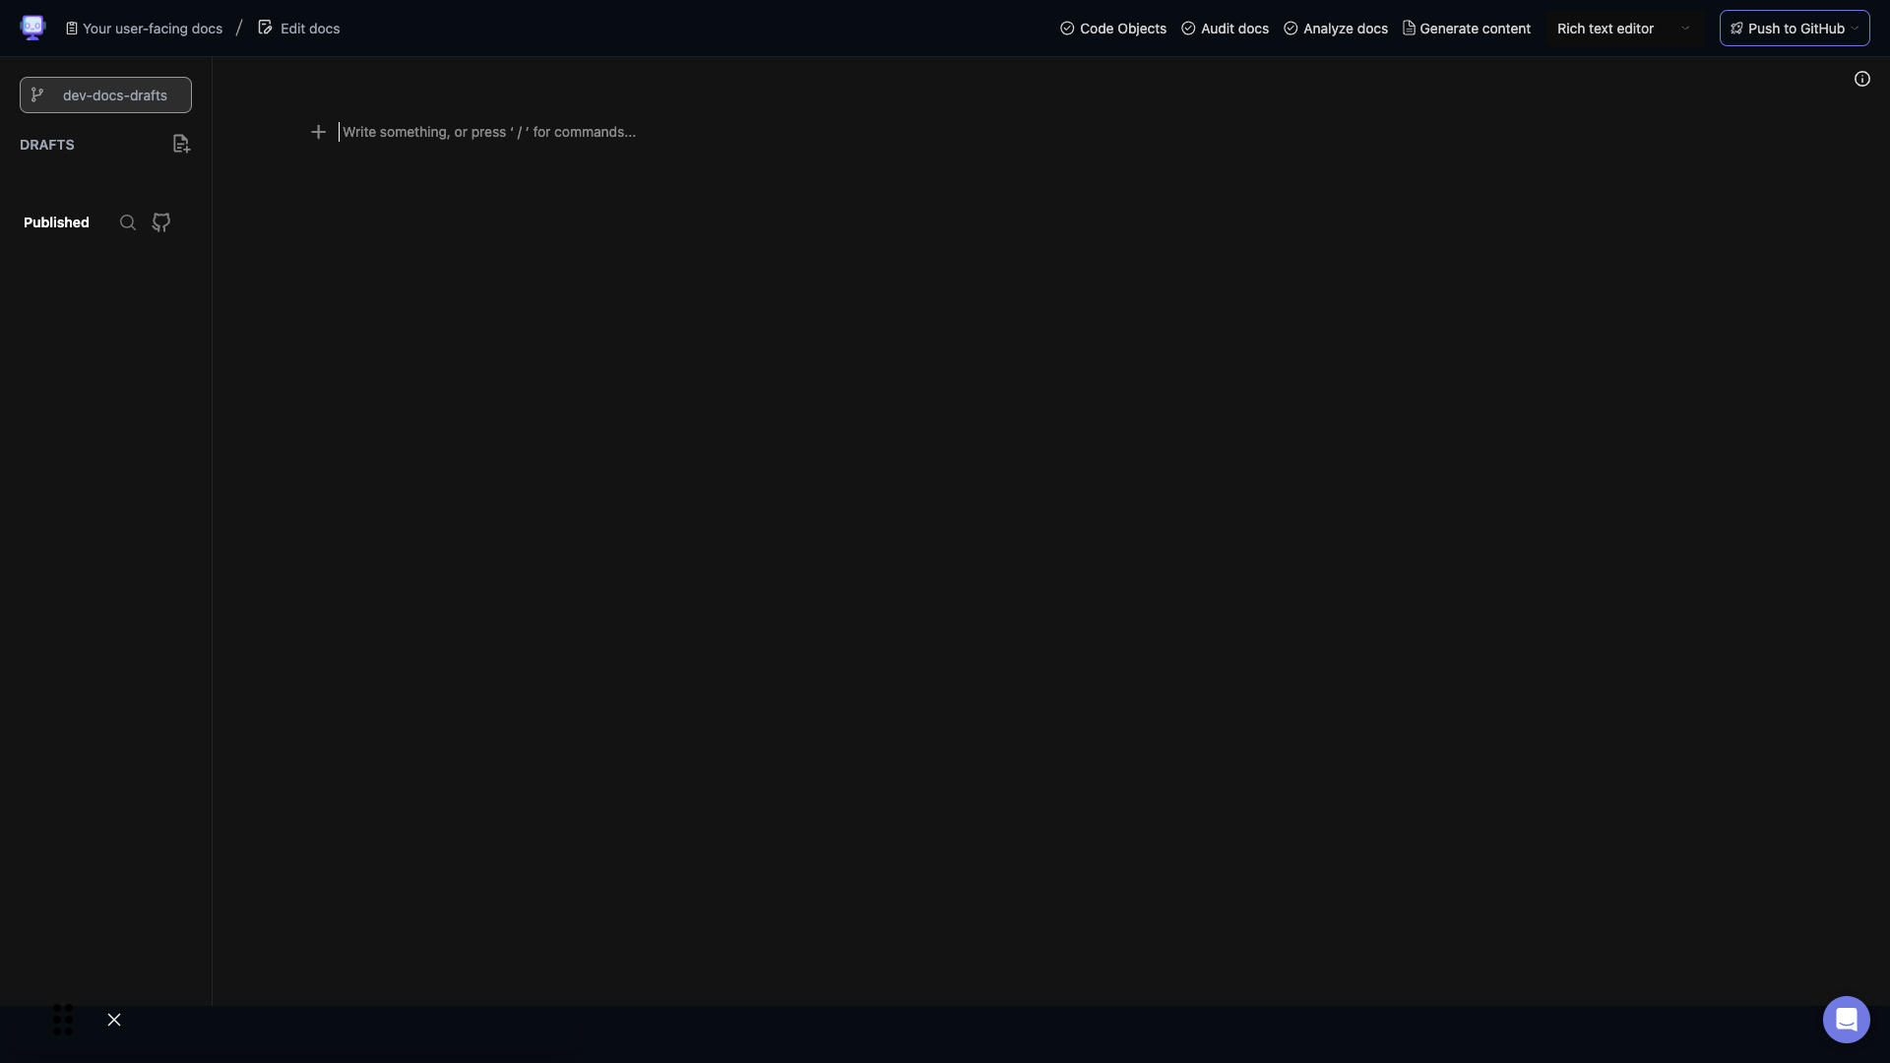This screenshot has height=1063, width=1890.
Task: Click the plus icon beside the editor line
Action: (x=318, y=131)
